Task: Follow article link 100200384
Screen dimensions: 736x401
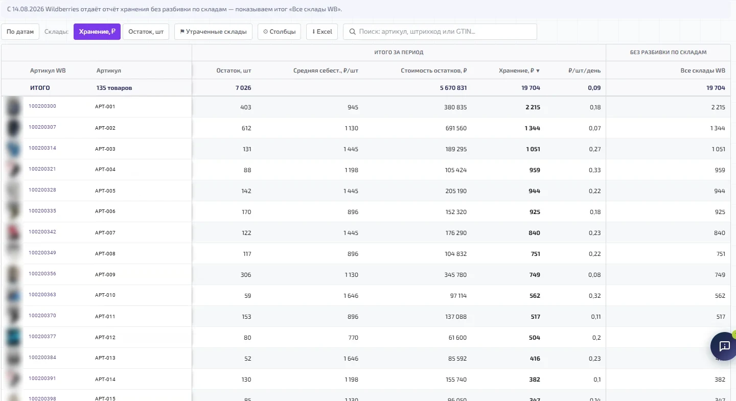Action: (42, 358)
